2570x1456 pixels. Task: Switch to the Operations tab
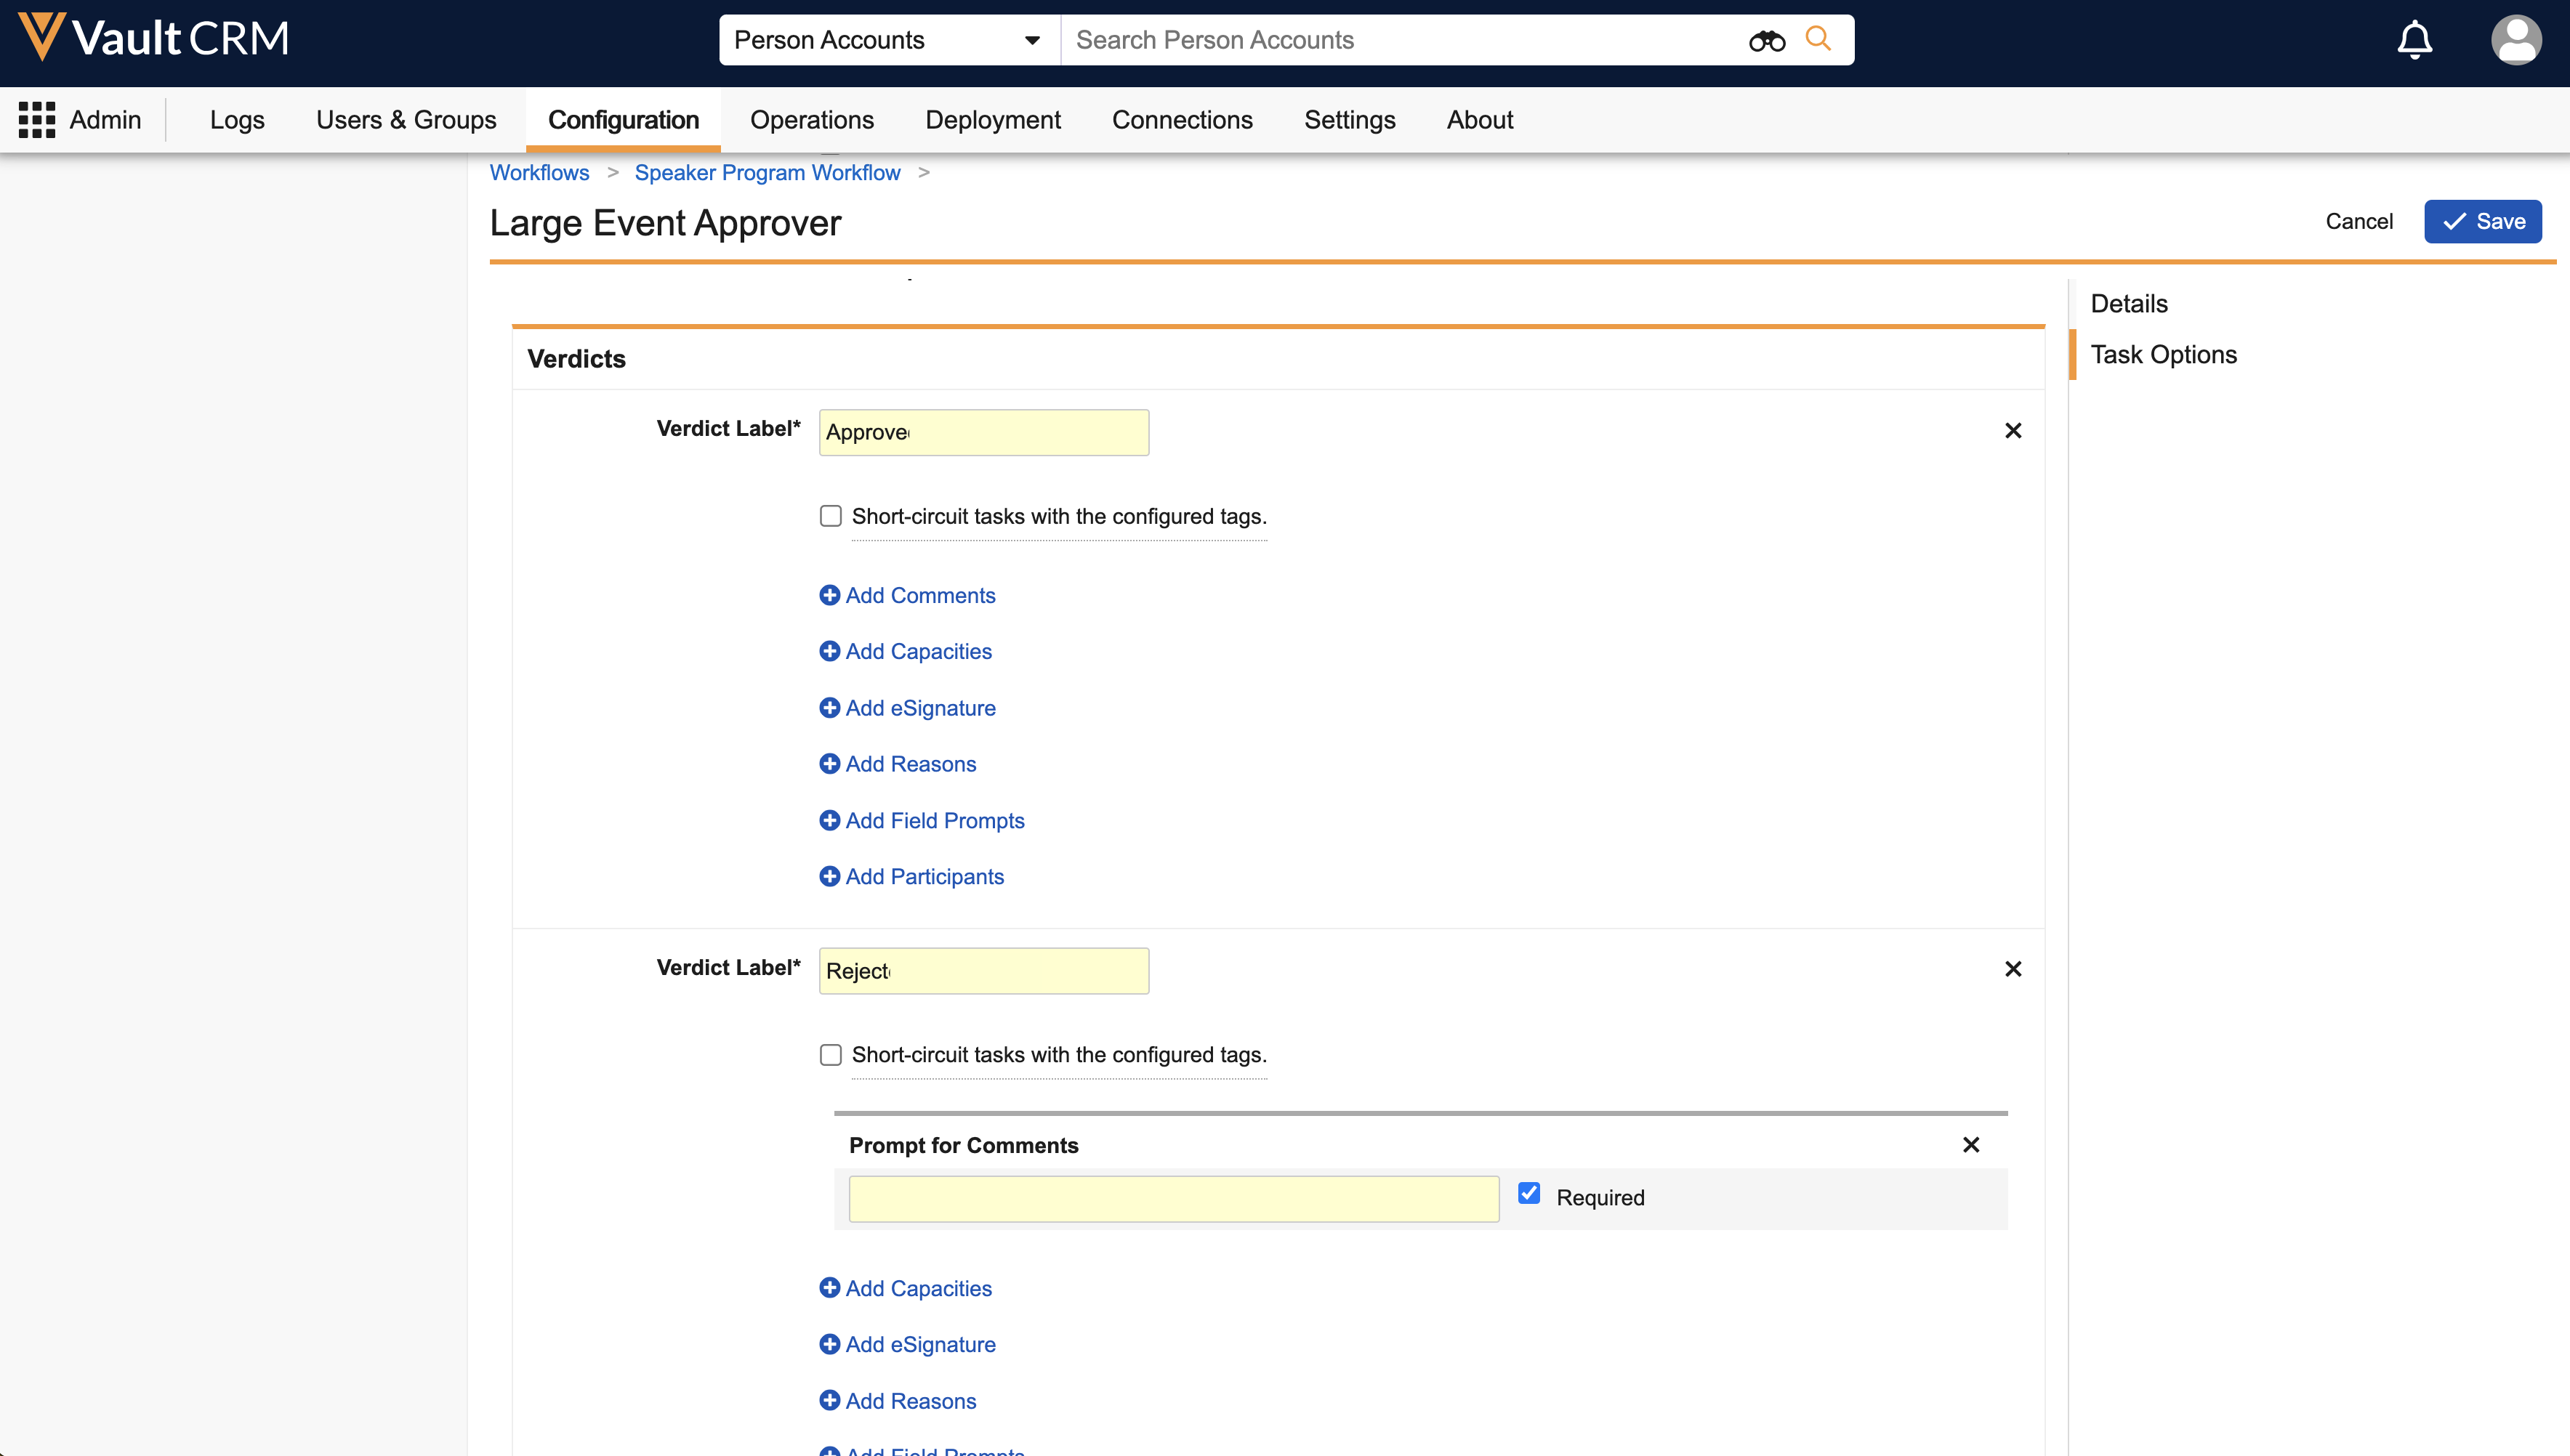pyautogui.click(x=811, y=120)
